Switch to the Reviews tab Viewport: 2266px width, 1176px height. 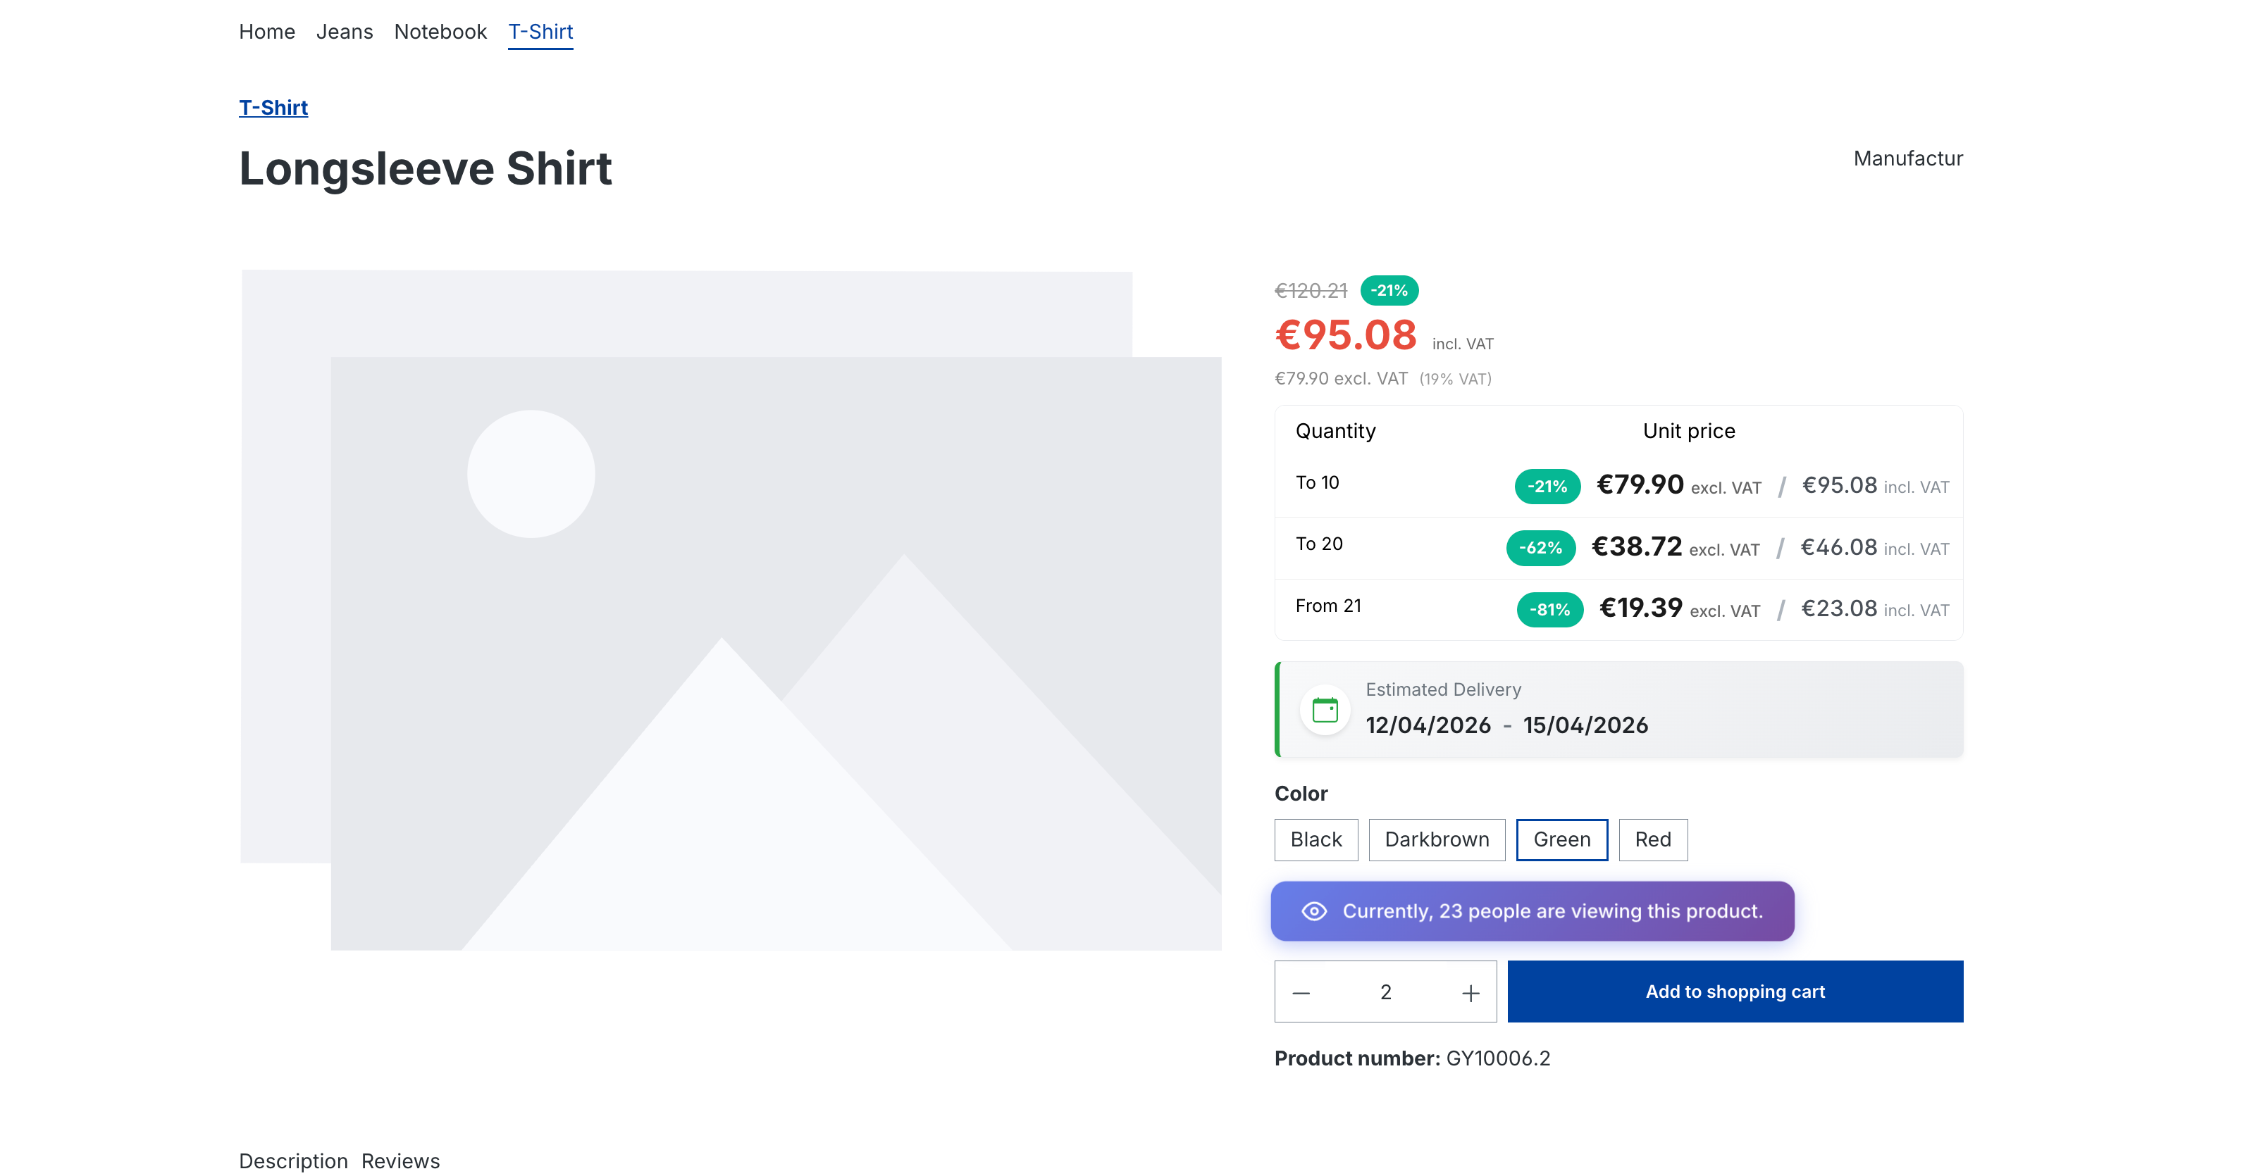tap(400, 1161)
